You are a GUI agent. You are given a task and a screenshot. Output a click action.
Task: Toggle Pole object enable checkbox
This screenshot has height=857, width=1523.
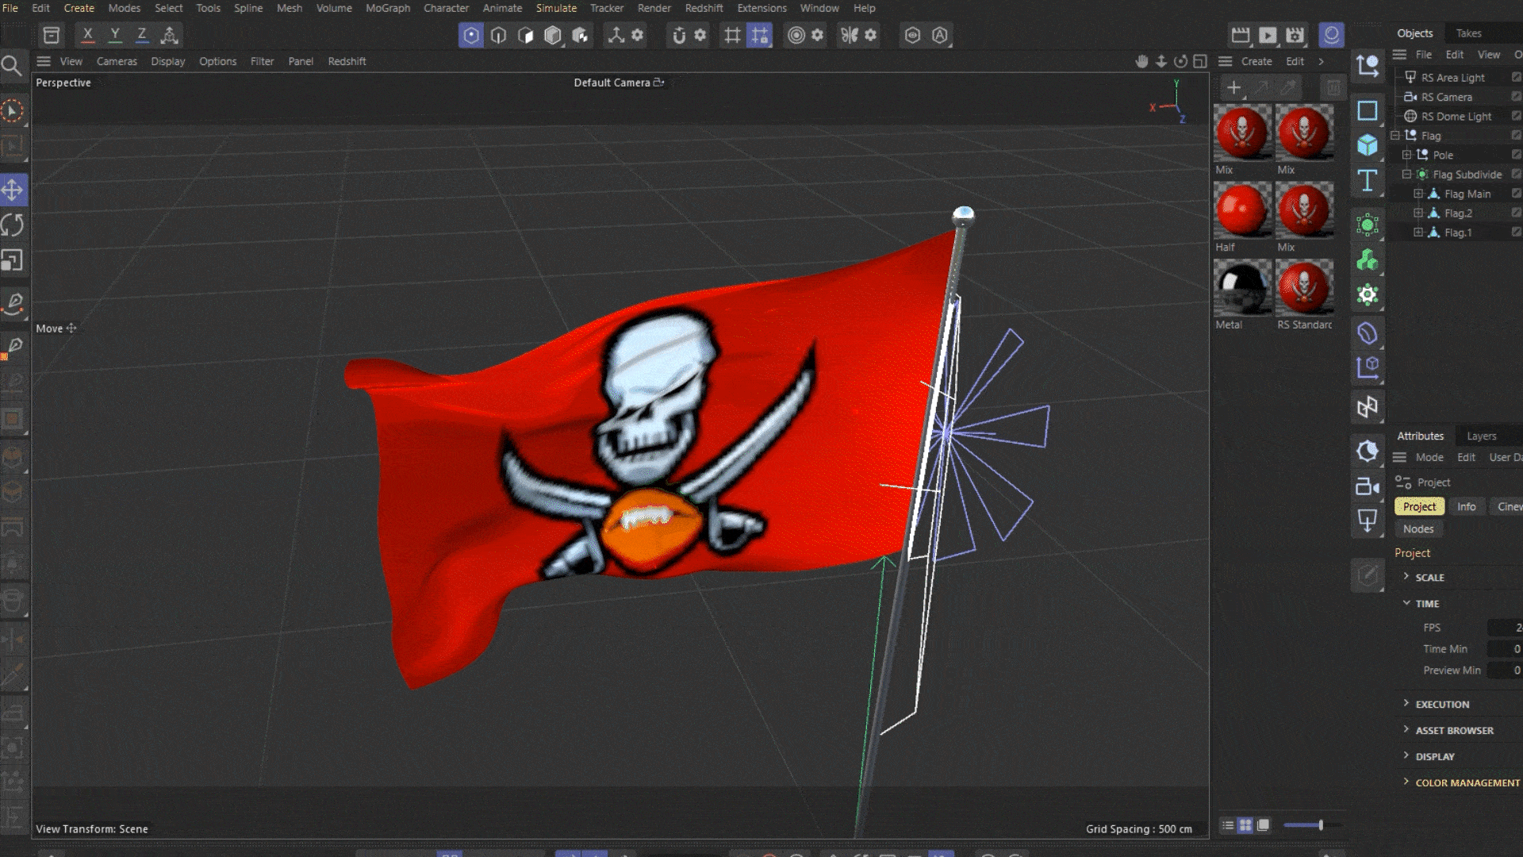pyautogui.click(x=1516, y=155)
